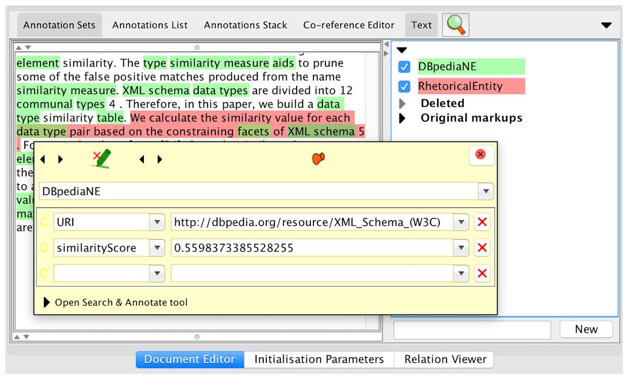Expand the Open Search & Annotate tool section
The height and width of the screenshot is (379, 628).
48,302
